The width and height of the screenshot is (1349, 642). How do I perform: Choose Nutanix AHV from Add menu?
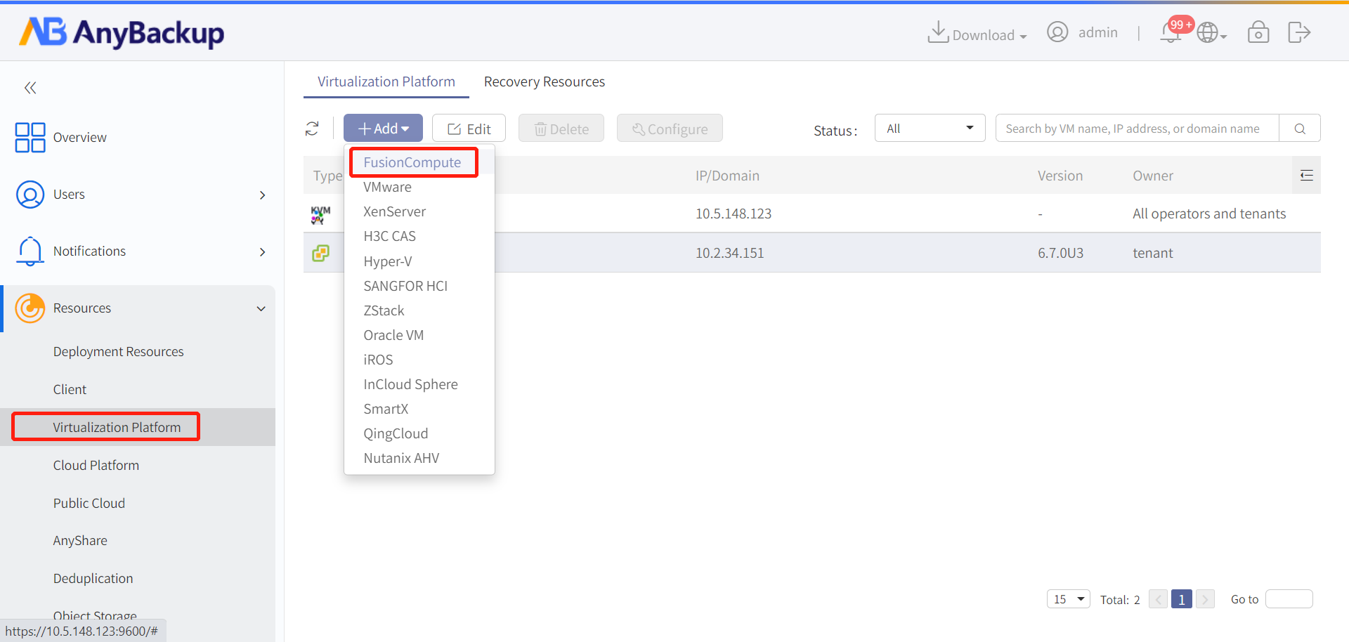[401, 458]
